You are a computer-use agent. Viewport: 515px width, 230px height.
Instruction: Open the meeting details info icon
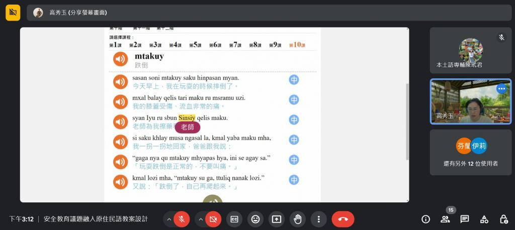point(425,219)
